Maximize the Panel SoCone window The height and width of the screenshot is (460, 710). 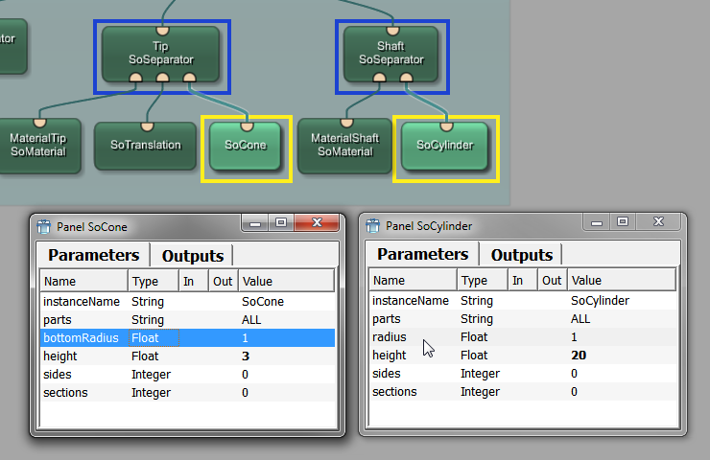(x=281, y=222)
